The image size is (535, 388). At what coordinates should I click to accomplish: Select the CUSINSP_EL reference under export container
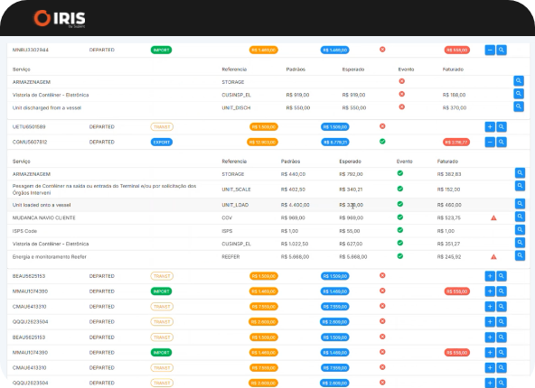236,244
